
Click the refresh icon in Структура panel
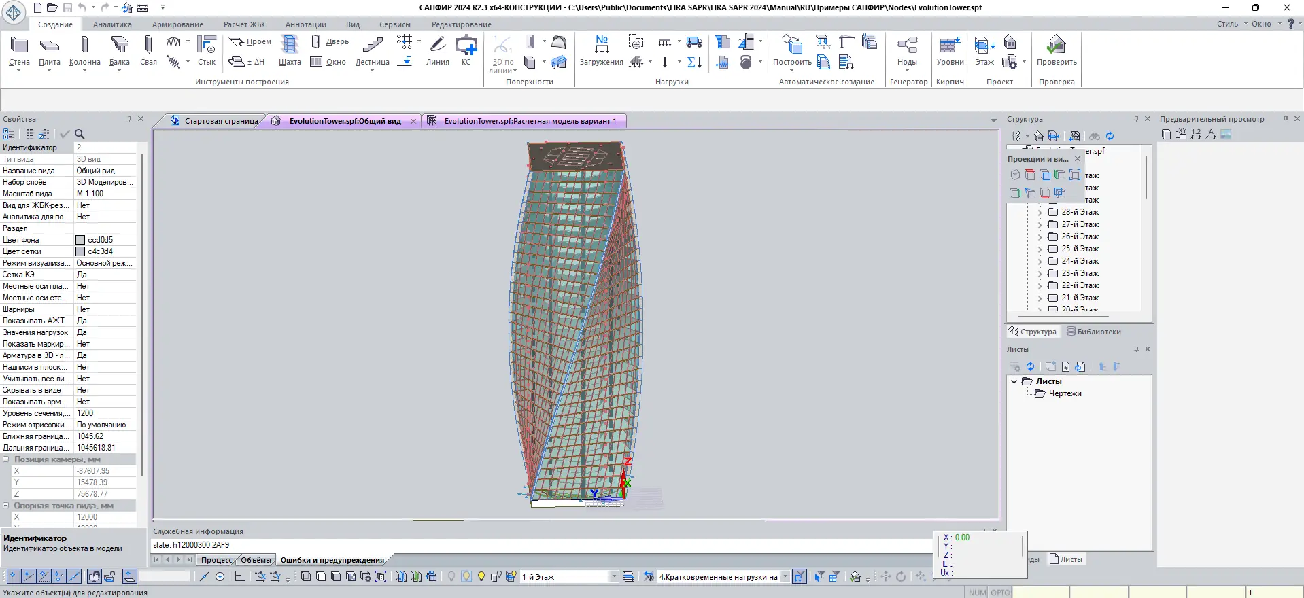click(x=1110, y=136)
